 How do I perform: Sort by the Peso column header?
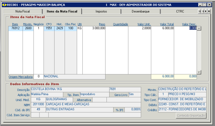point(102,24)
